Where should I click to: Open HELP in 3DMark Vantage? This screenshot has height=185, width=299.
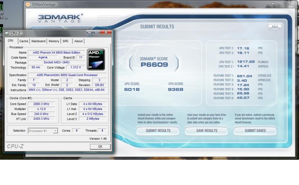pos(275,26)
